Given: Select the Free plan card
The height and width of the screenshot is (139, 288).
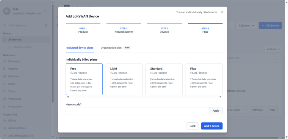Looking at the screenshot, I should coord(84,79).
